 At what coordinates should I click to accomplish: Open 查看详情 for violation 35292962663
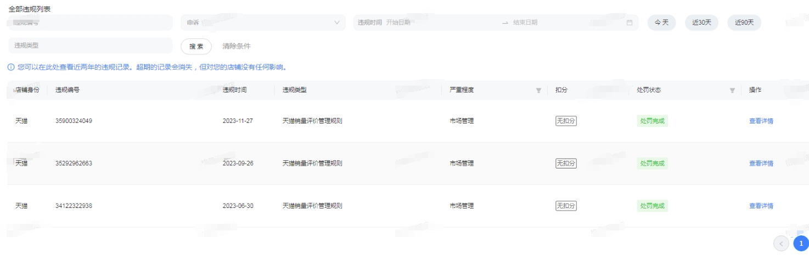coord(761,163)
